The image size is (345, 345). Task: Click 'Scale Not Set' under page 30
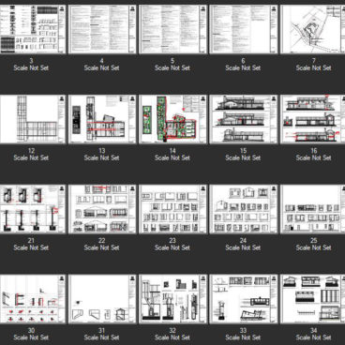(x=31, y=337)
